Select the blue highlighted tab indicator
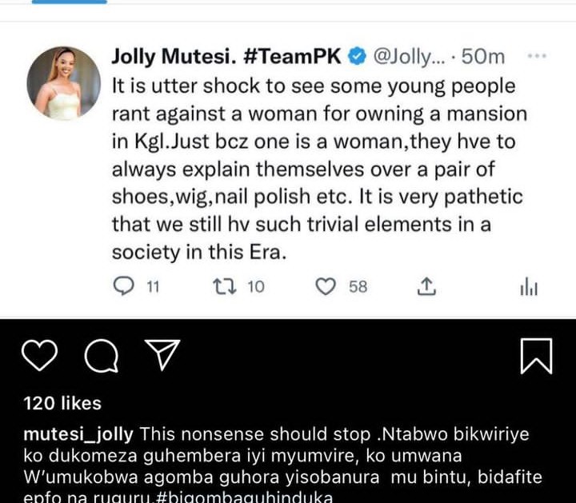The width and height of the screenshot is (576, 503). pyautogui.click(x=69, y=2)
